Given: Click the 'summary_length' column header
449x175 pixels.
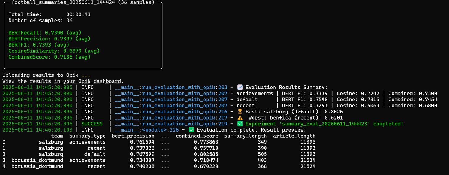Looking at the screenshot, I should (x=246, y=136).
